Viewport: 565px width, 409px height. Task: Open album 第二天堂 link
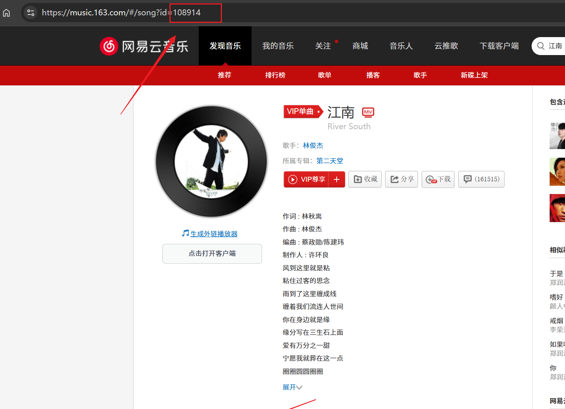pos(330,161)
